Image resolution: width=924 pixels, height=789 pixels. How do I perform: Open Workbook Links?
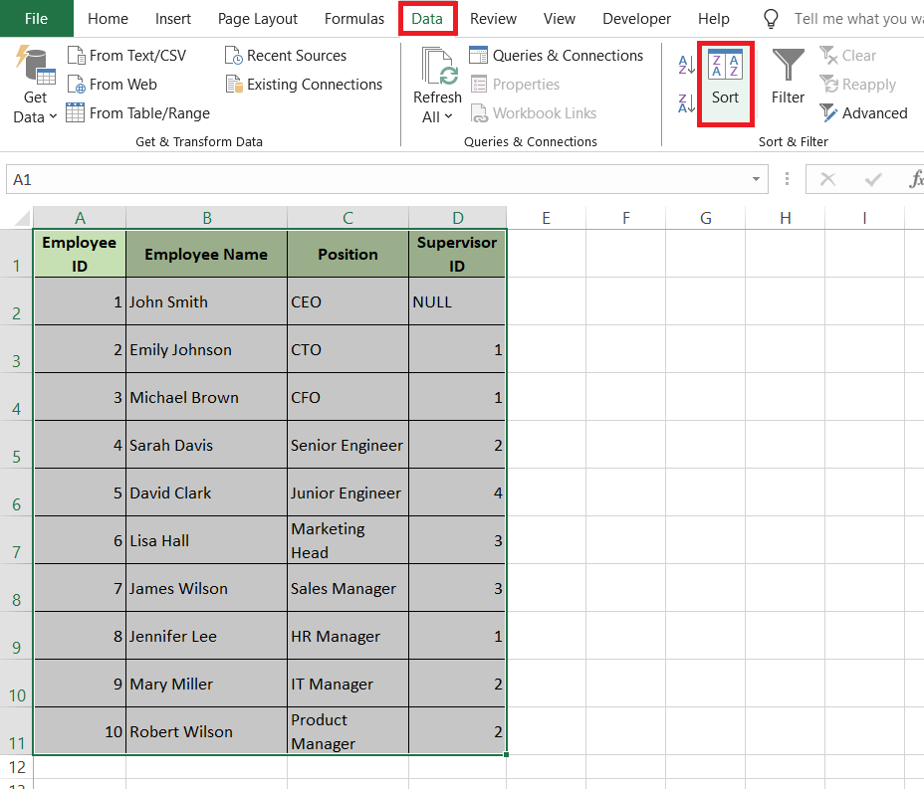click(534, 113)
